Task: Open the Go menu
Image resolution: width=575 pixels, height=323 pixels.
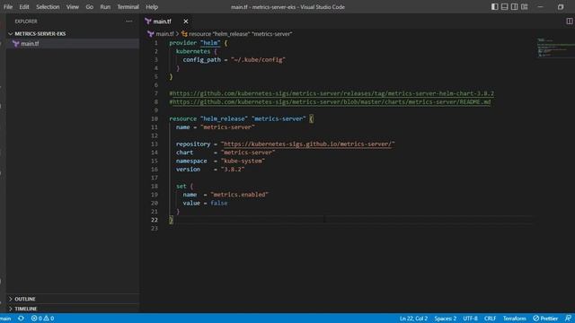Action: (x=90, y=7)
